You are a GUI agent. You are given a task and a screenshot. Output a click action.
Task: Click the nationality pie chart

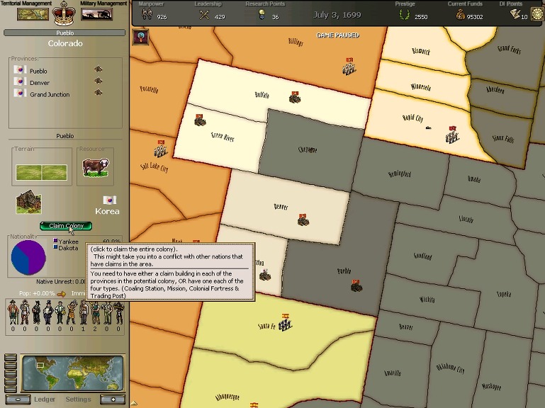click(28, 257)
